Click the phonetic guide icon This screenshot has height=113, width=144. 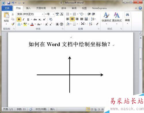click(57, 14)
